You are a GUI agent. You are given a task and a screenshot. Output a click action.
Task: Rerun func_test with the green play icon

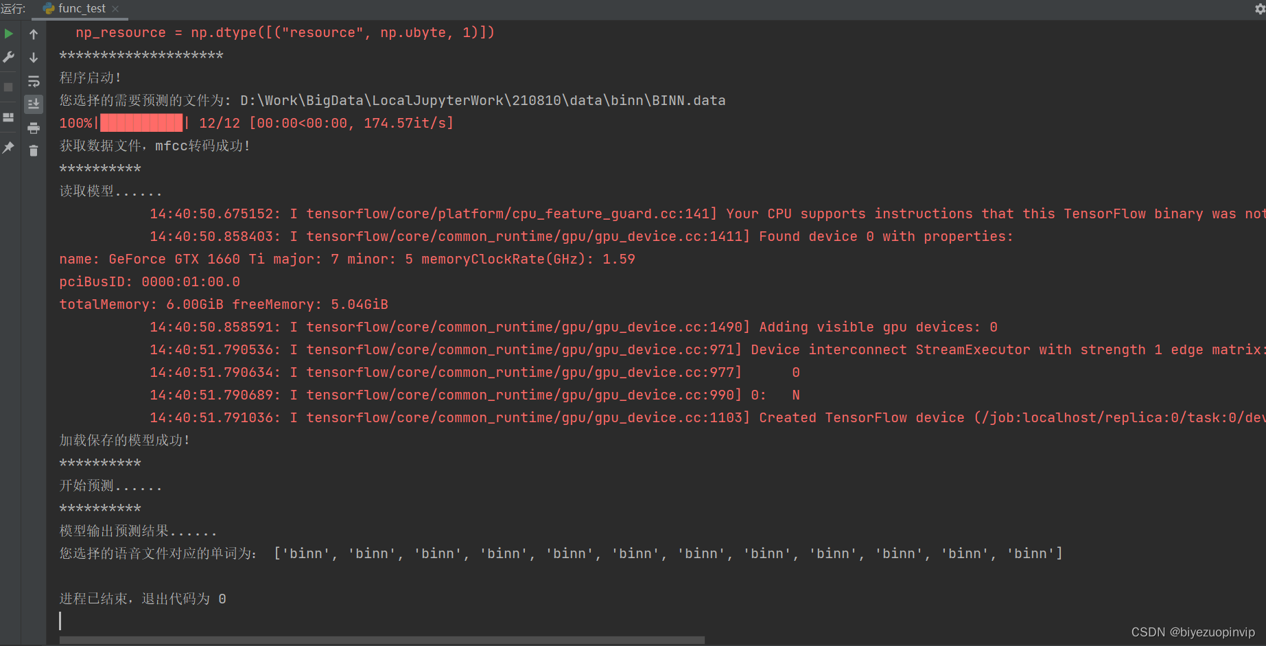[9, 34]
